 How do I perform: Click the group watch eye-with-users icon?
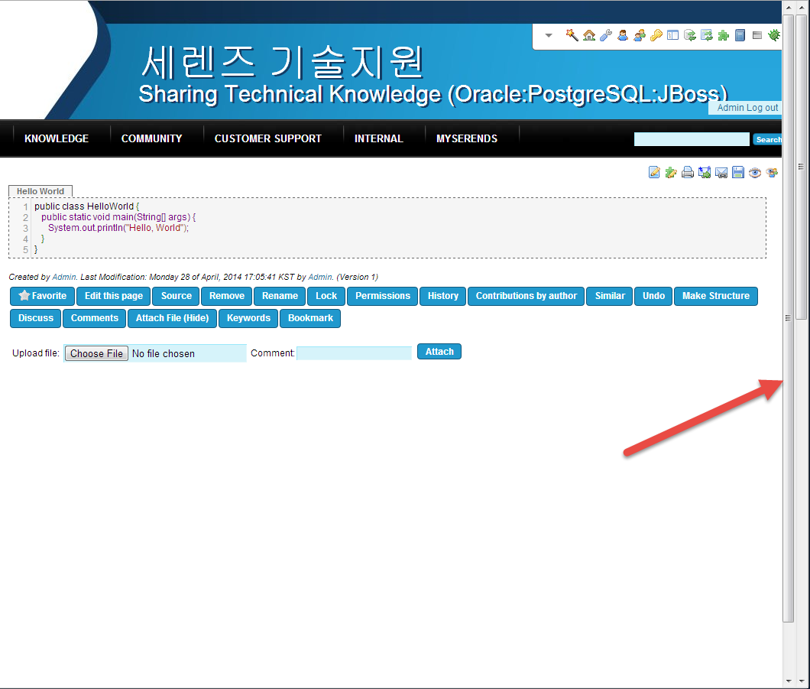coord(772,172)
